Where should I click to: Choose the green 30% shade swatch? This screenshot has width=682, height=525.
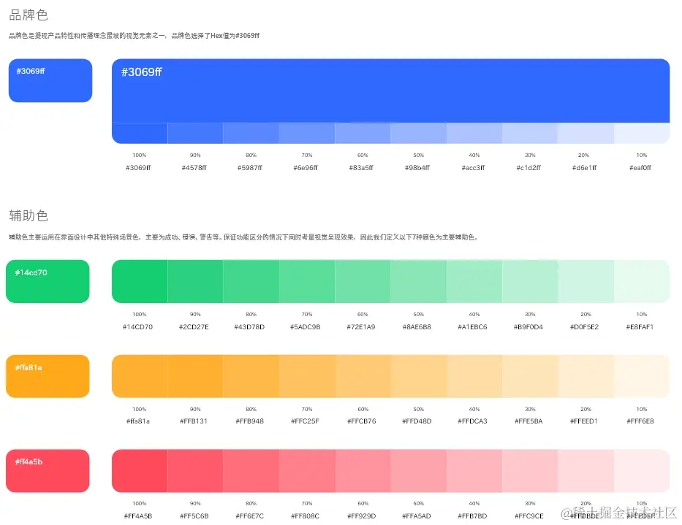coord(530,281)
